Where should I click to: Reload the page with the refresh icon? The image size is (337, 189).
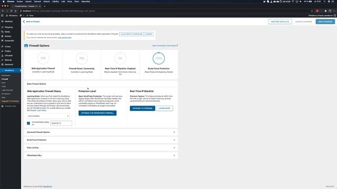[12, 11]
